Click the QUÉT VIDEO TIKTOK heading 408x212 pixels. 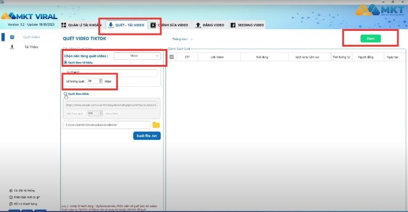coord(84,39)
